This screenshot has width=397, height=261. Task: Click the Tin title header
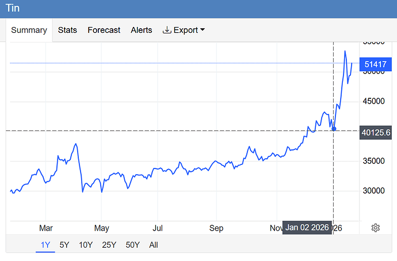click(13, 8)
